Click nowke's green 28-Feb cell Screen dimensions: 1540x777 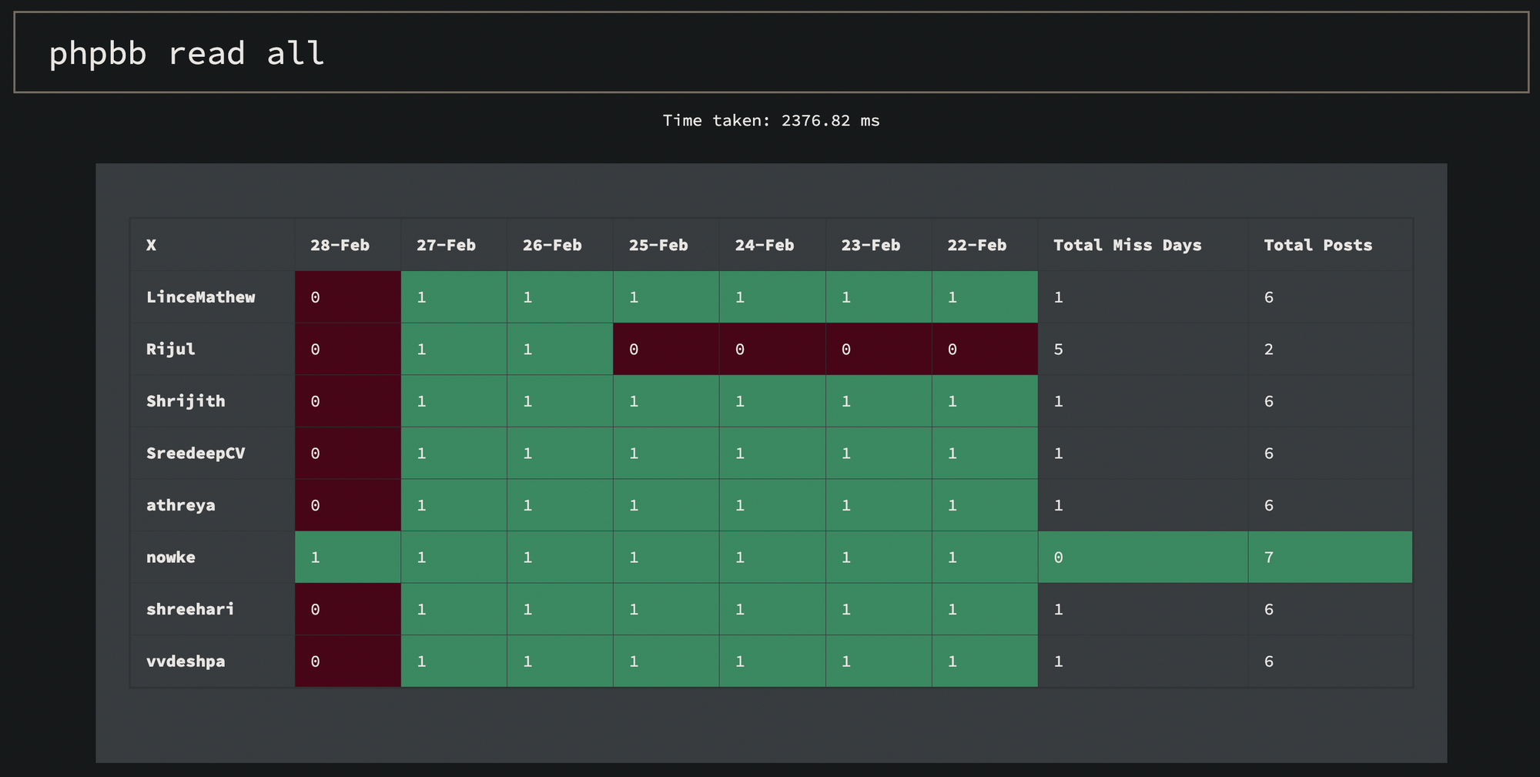pos(348,558)
